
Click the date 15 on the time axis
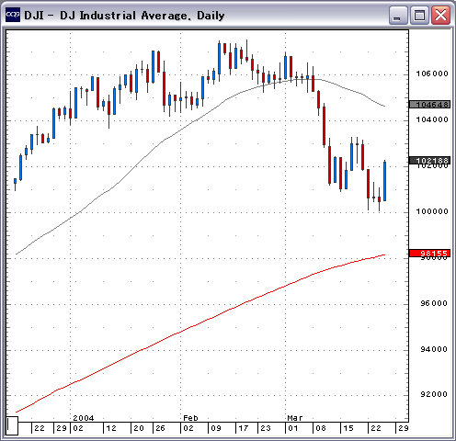(348, 428)
